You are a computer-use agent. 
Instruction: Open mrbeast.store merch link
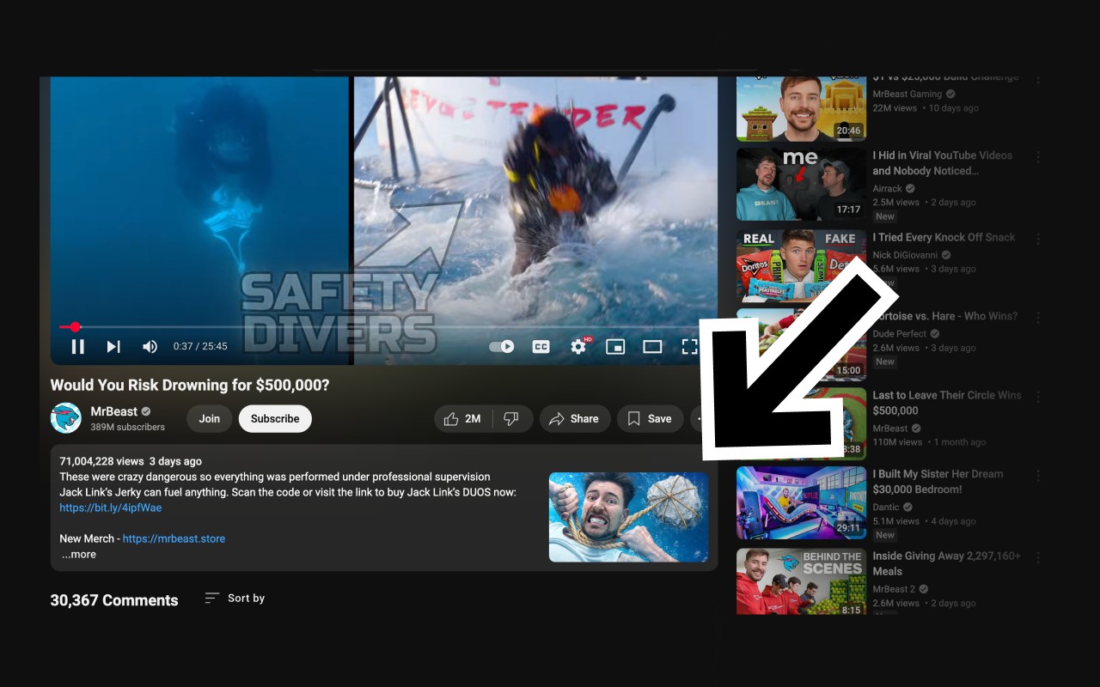(174, 538)
